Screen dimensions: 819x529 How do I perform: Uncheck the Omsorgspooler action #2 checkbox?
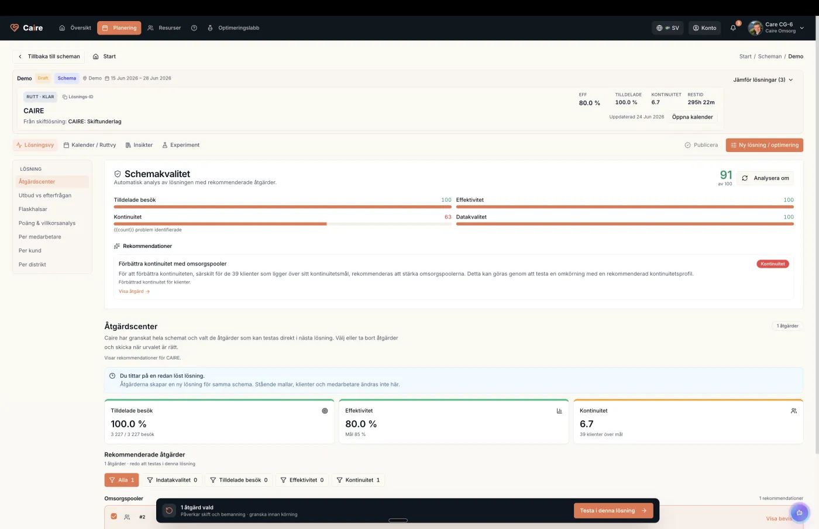pos(113,517)
